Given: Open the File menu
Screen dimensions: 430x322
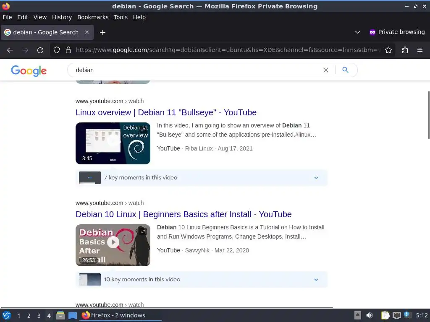Looking at the screenshot, I should click(7, 17).
